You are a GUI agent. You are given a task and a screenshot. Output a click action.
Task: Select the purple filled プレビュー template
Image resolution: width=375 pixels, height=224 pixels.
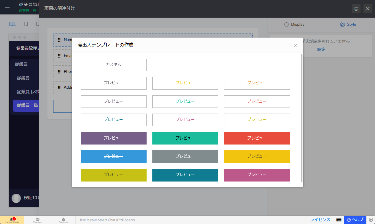point(113,138)
